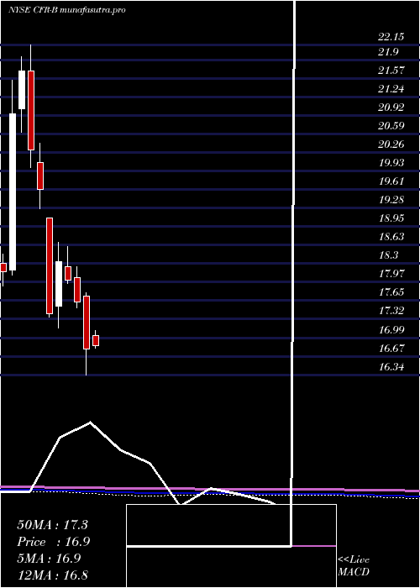This screenshot has width=420, height=588.
Task: Select the 20.26 price axis label
Action: pos(391,144)
